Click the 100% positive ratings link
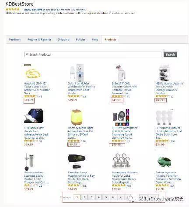 click(33, 10)
